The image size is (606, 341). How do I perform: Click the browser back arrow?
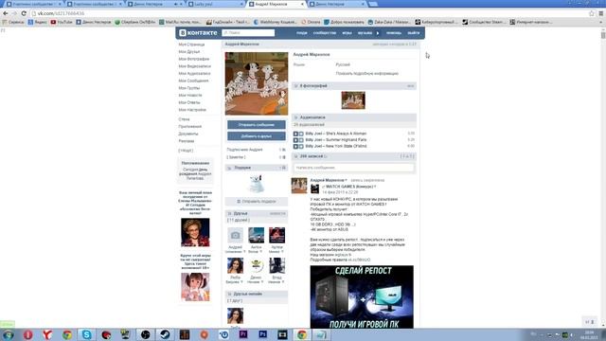6,13
